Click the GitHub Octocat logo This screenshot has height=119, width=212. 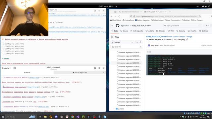118,26
